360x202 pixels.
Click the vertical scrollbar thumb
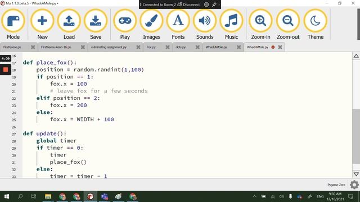click(356, 136)
